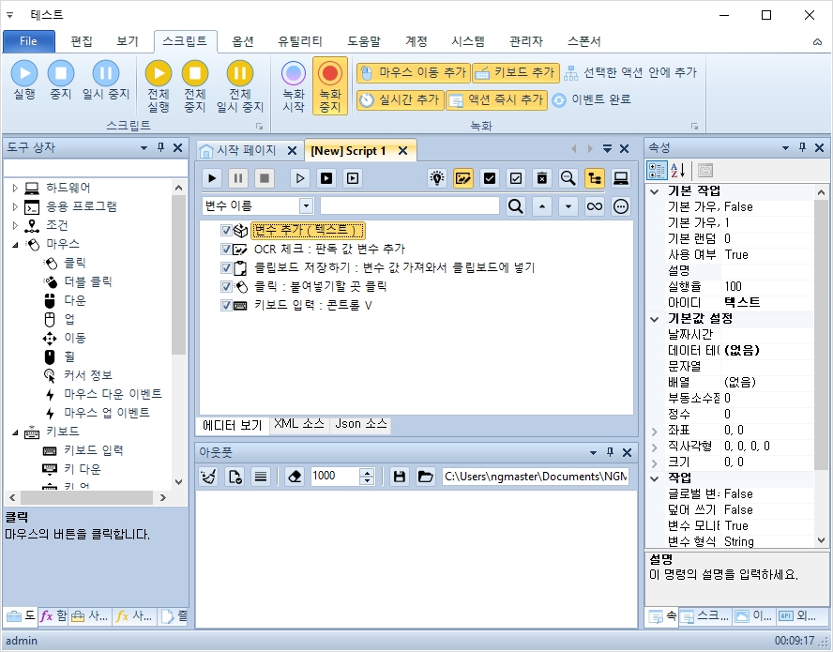Click the open folder icon in 아웃풋 panel
The height and width of the screenshot is (652, 833).
click(x=426, y=477)
